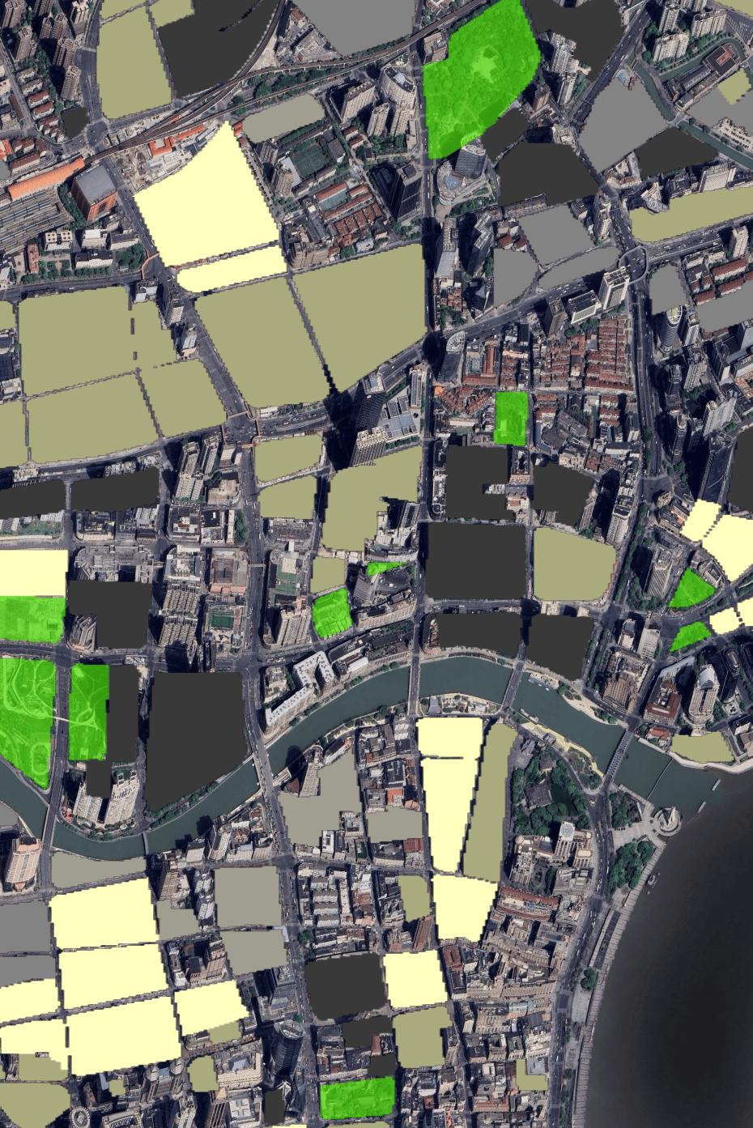Select the circular monument at the river confluence
The width and height of the screenshot is (753, 1128).
click(669, 820)
